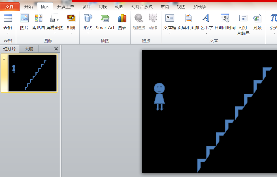Open the File menu
The width and height of the screenshot is (277, 177).
(10, 6)
